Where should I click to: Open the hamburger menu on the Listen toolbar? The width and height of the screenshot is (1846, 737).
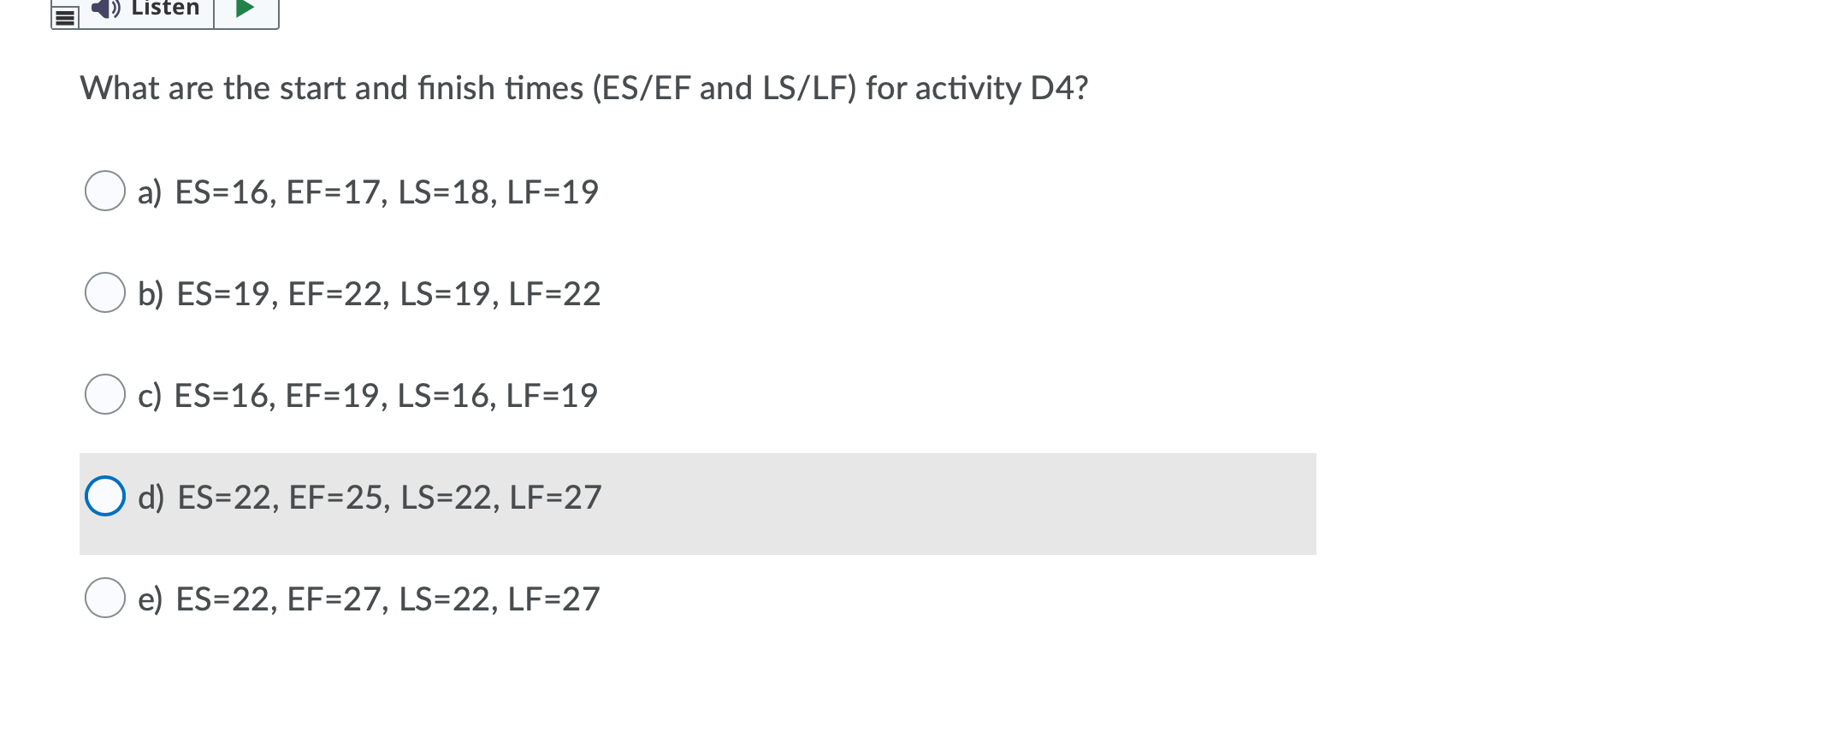pos(63,19)
